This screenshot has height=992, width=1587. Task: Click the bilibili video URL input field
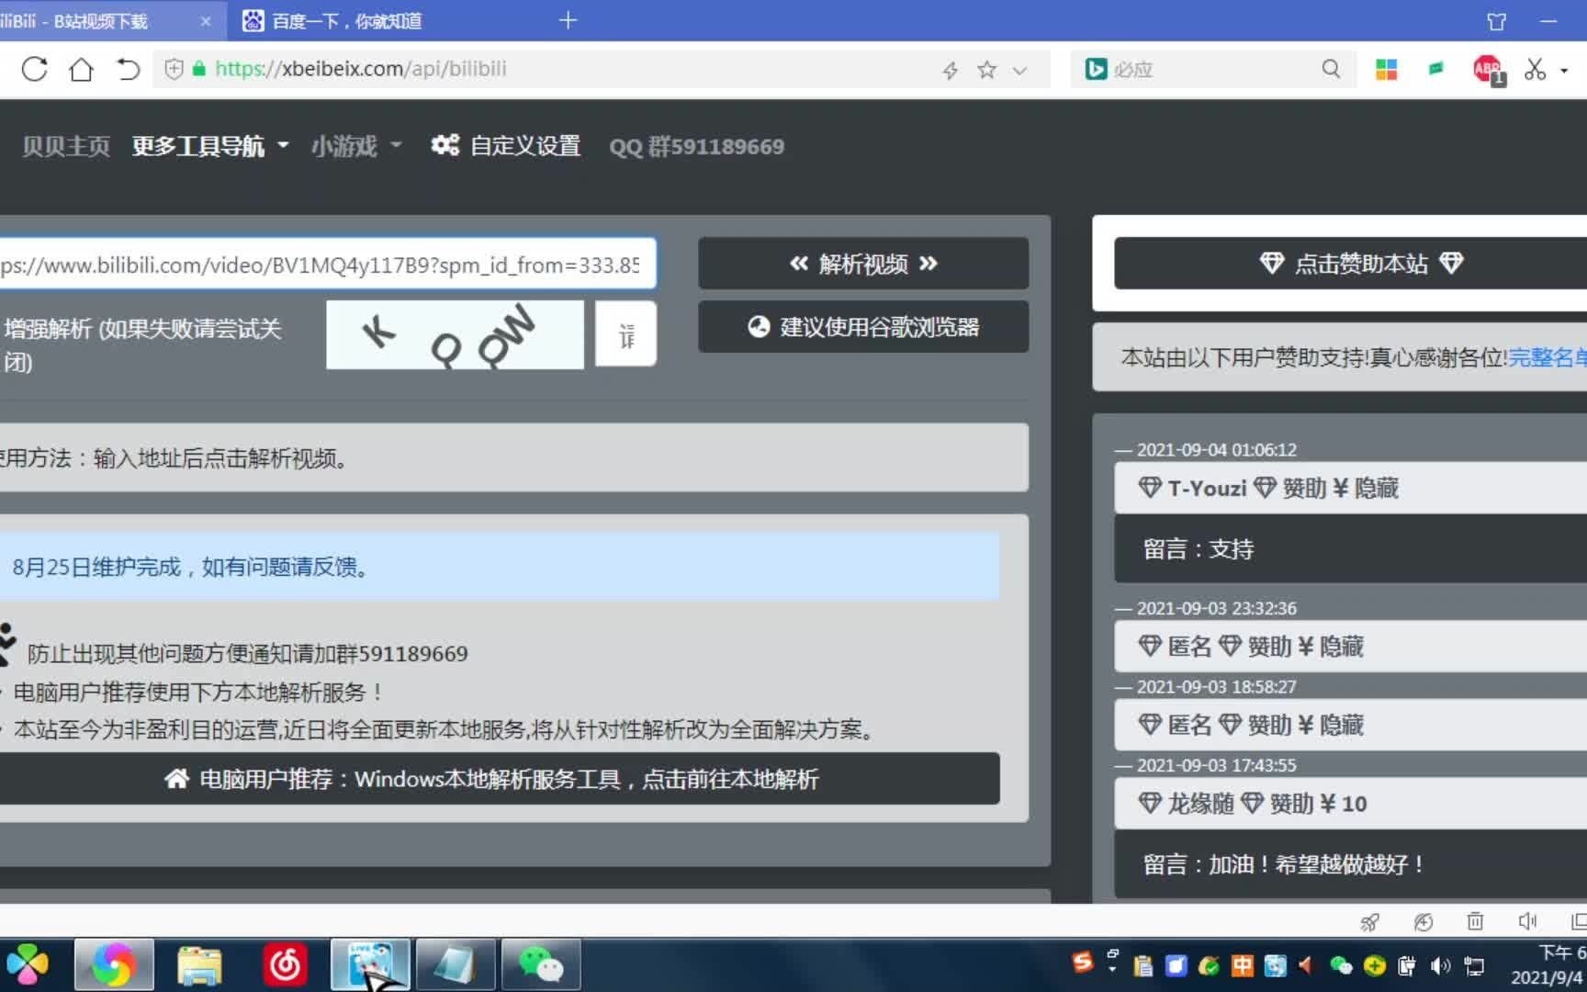(x=327, y=265)
